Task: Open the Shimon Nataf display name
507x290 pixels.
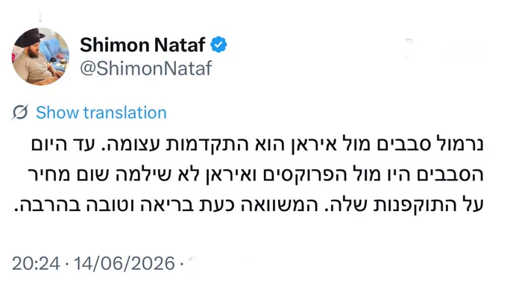Action: point(142,45)
